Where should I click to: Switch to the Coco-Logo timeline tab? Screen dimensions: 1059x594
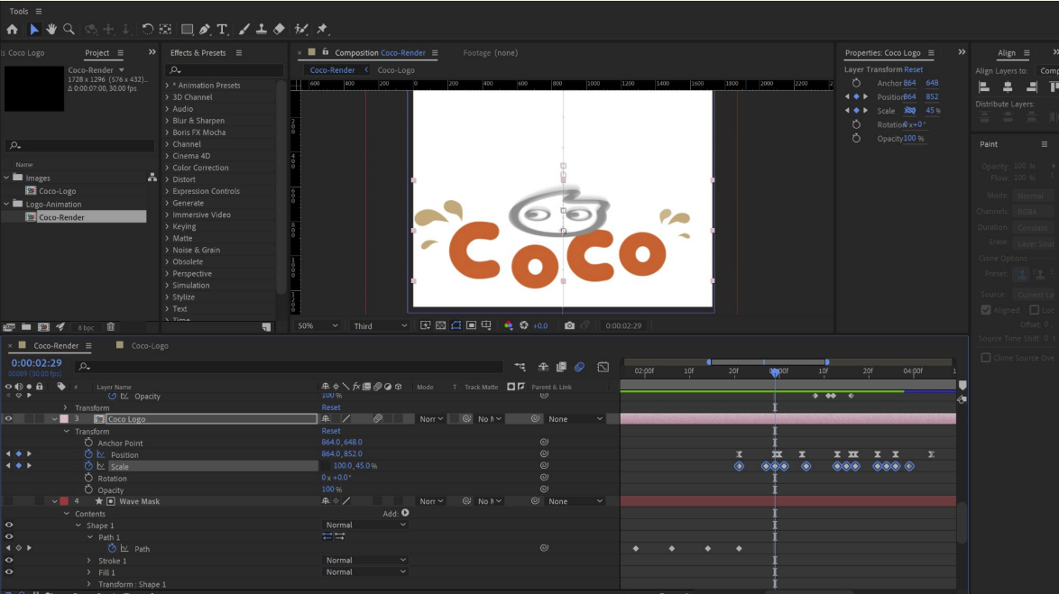click(149, 345)
